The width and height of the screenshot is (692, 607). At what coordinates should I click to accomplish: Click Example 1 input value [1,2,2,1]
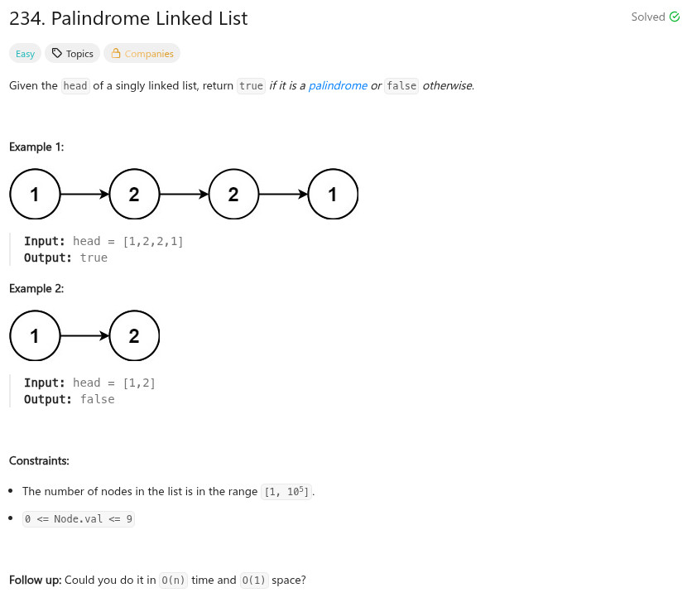point(153,241)
